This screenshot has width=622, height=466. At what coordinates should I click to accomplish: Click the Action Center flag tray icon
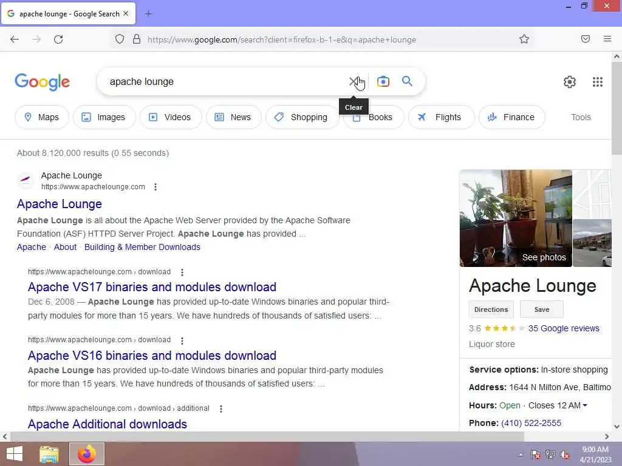(x=536, y=454)
